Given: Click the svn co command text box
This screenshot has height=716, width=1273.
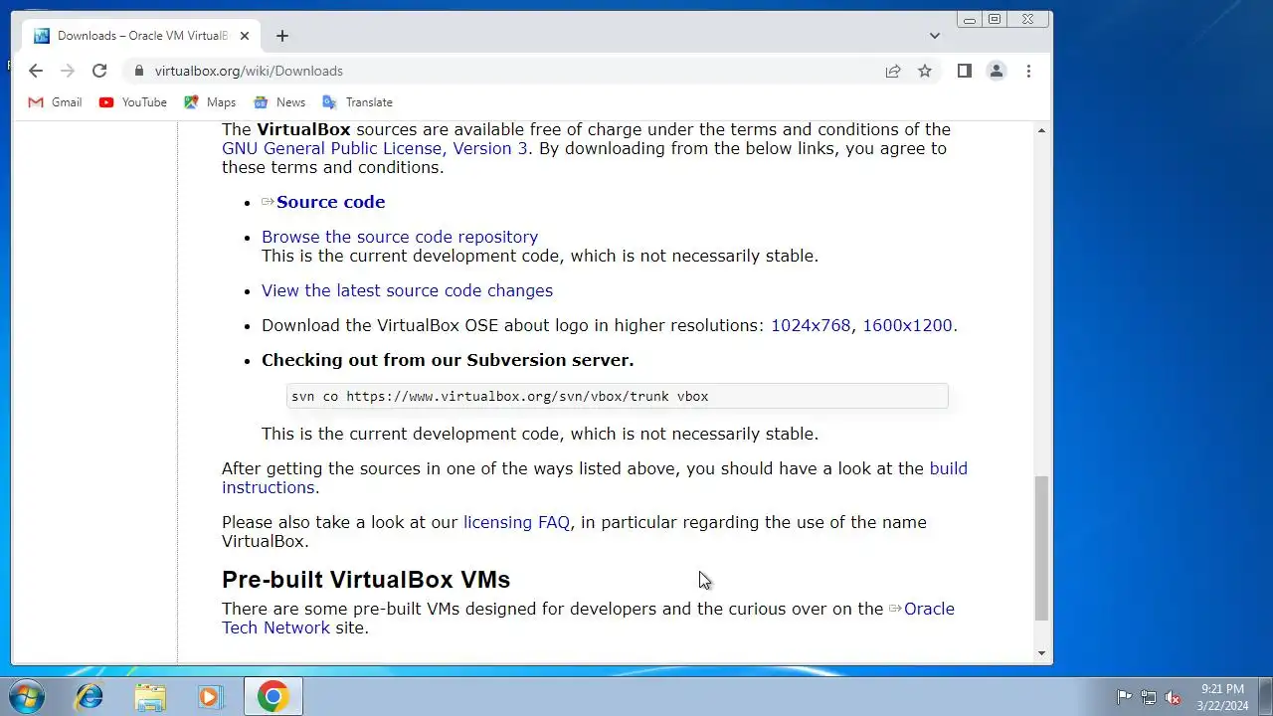Looking at the screenshot, I should pyautogui.click(x=617, y=396).
